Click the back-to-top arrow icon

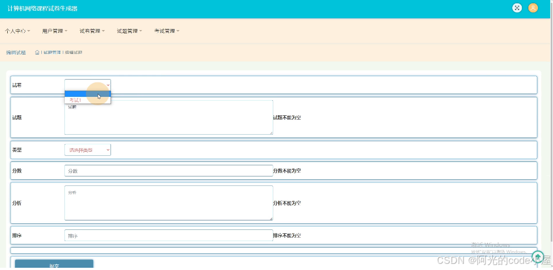click(x=538, y=256)
